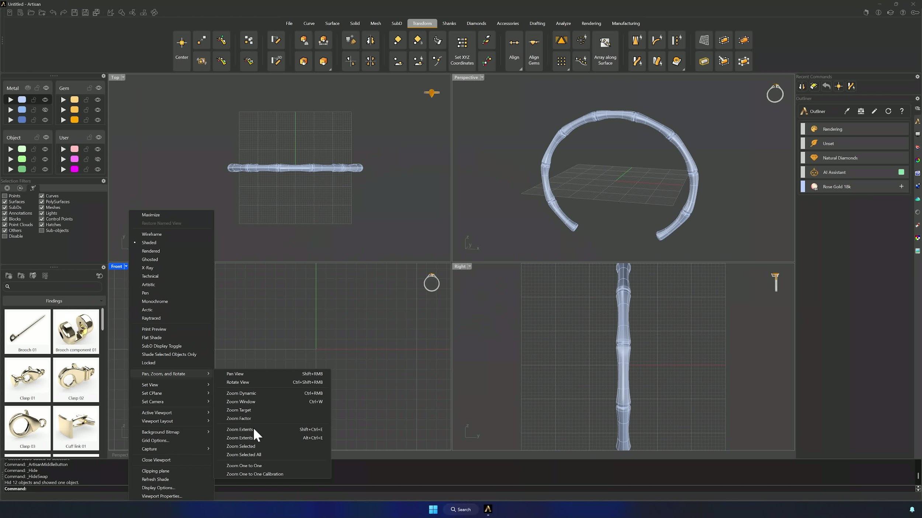Click the cage mesh grid icon in ribbon
Viewport: 922px width, 518px height.
pyautogui.click(x=704, y=40)
